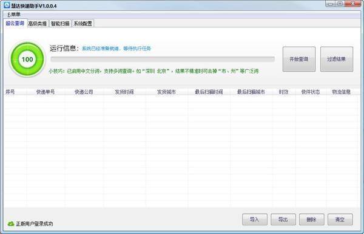Click the 正版用户登录成功 status text
Viewport: 364px width, 234px height.
35,224
